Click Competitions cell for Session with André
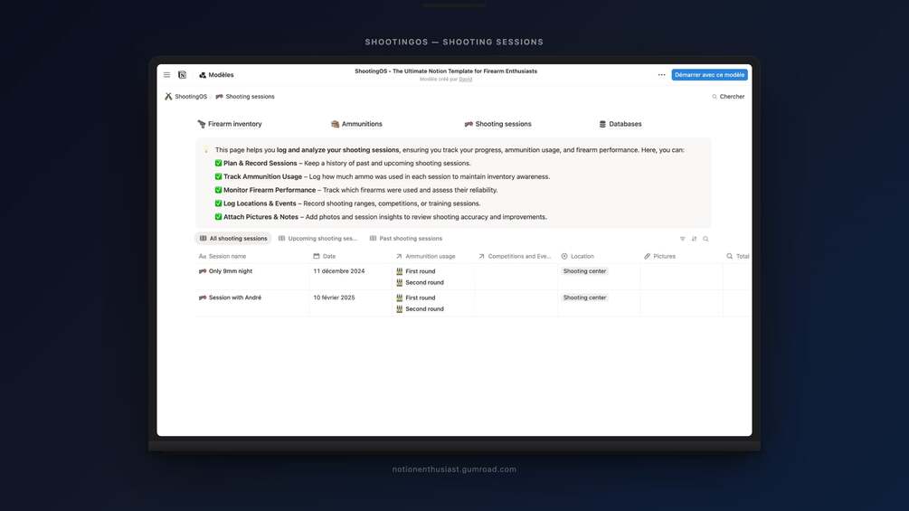 click(x=516, y=304)
